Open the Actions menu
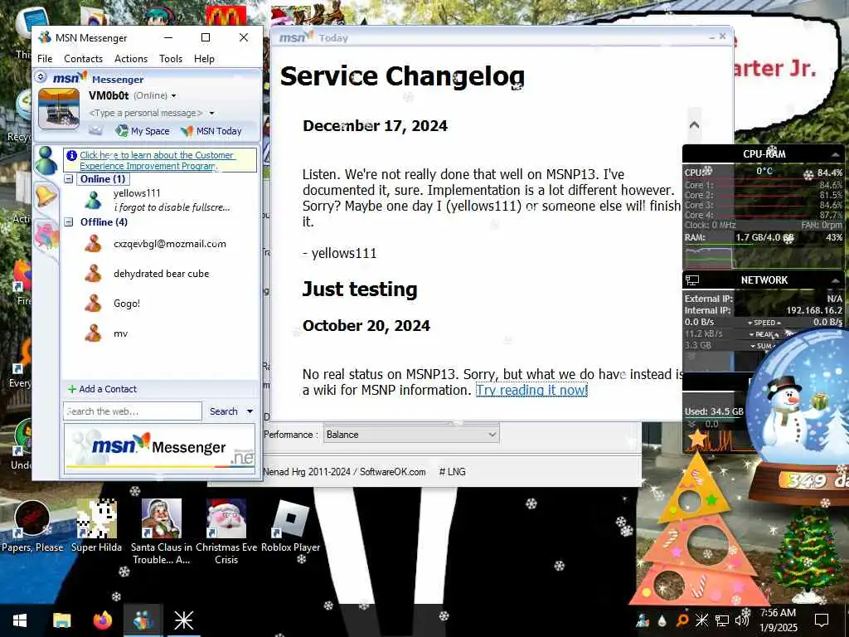This screenshot has height=637, width=849. 130,59
